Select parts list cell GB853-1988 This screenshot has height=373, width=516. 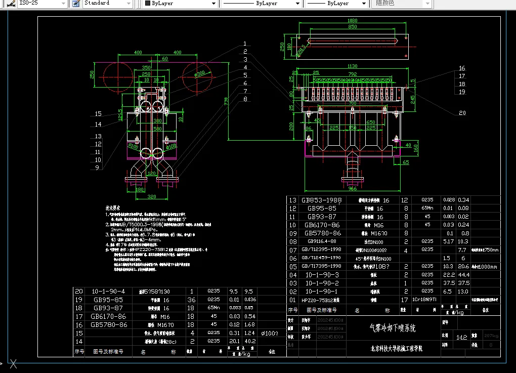(x=322, y=200)
